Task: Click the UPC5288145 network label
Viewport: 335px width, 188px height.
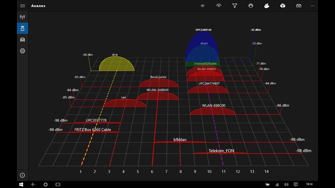Action: pos(203,30)
